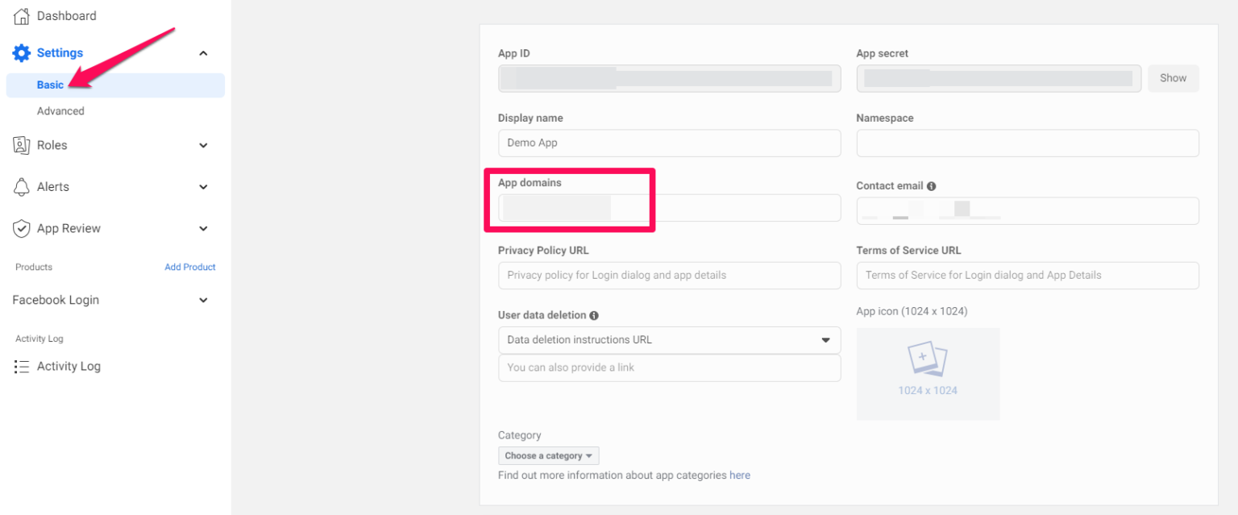Expand the Roles section
Image resolution: width=1238 pixels, height=515 pixels.
[x=203, y=145]
